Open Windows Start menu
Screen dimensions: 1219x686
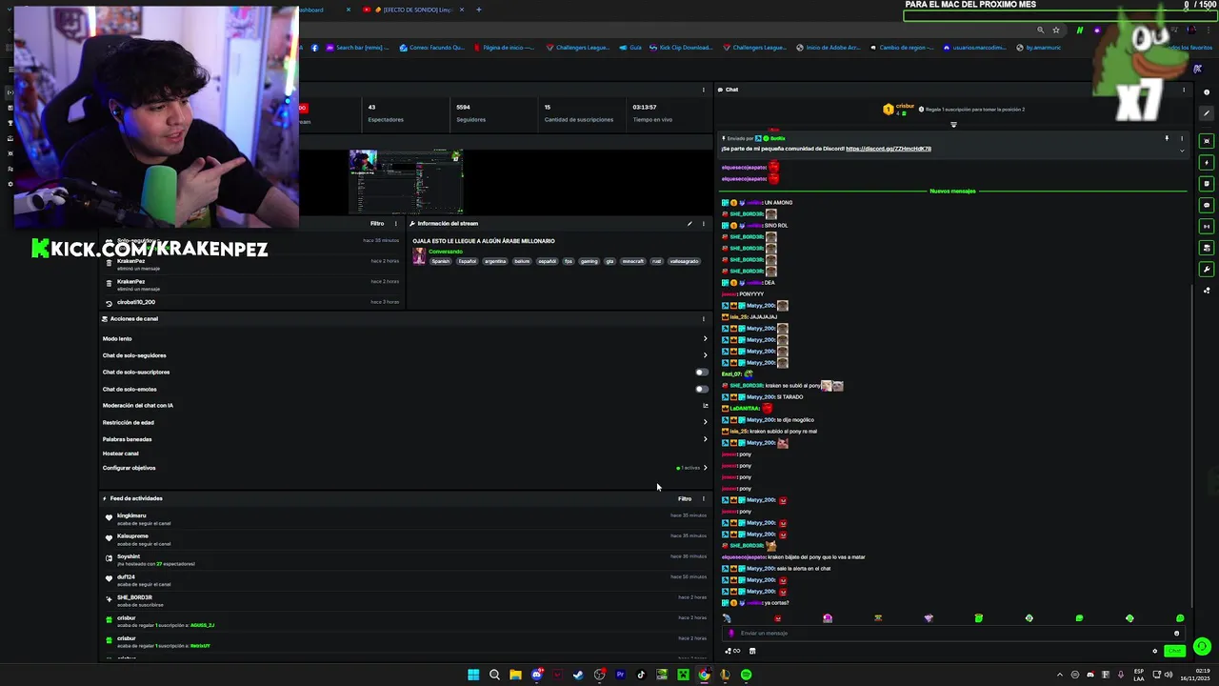(x=473, y=675)
